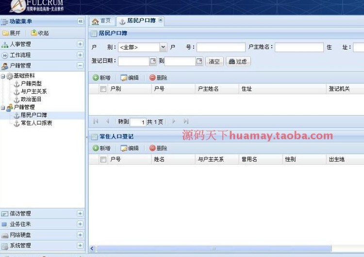This screenshot has height=257, width=364.
Task: Click the 首页 home icon
Action: [95, 21]
